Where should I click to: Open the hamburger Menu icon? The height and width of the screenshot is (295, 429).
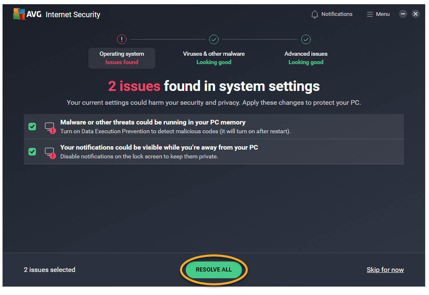pos(370,14)
